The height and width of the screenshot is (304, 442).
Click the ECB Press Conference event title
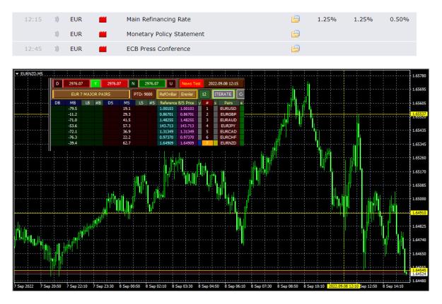coord(158,49)
